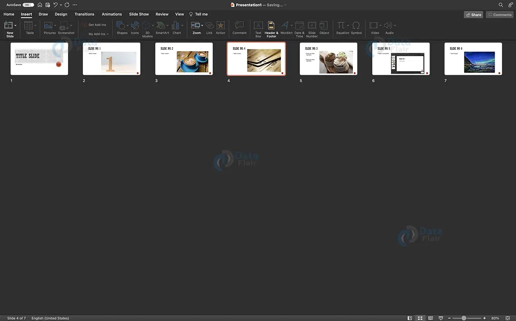Expand the Video insertion dropdown
The height and width of the screenshot is (321, 516).
[381, 25]
